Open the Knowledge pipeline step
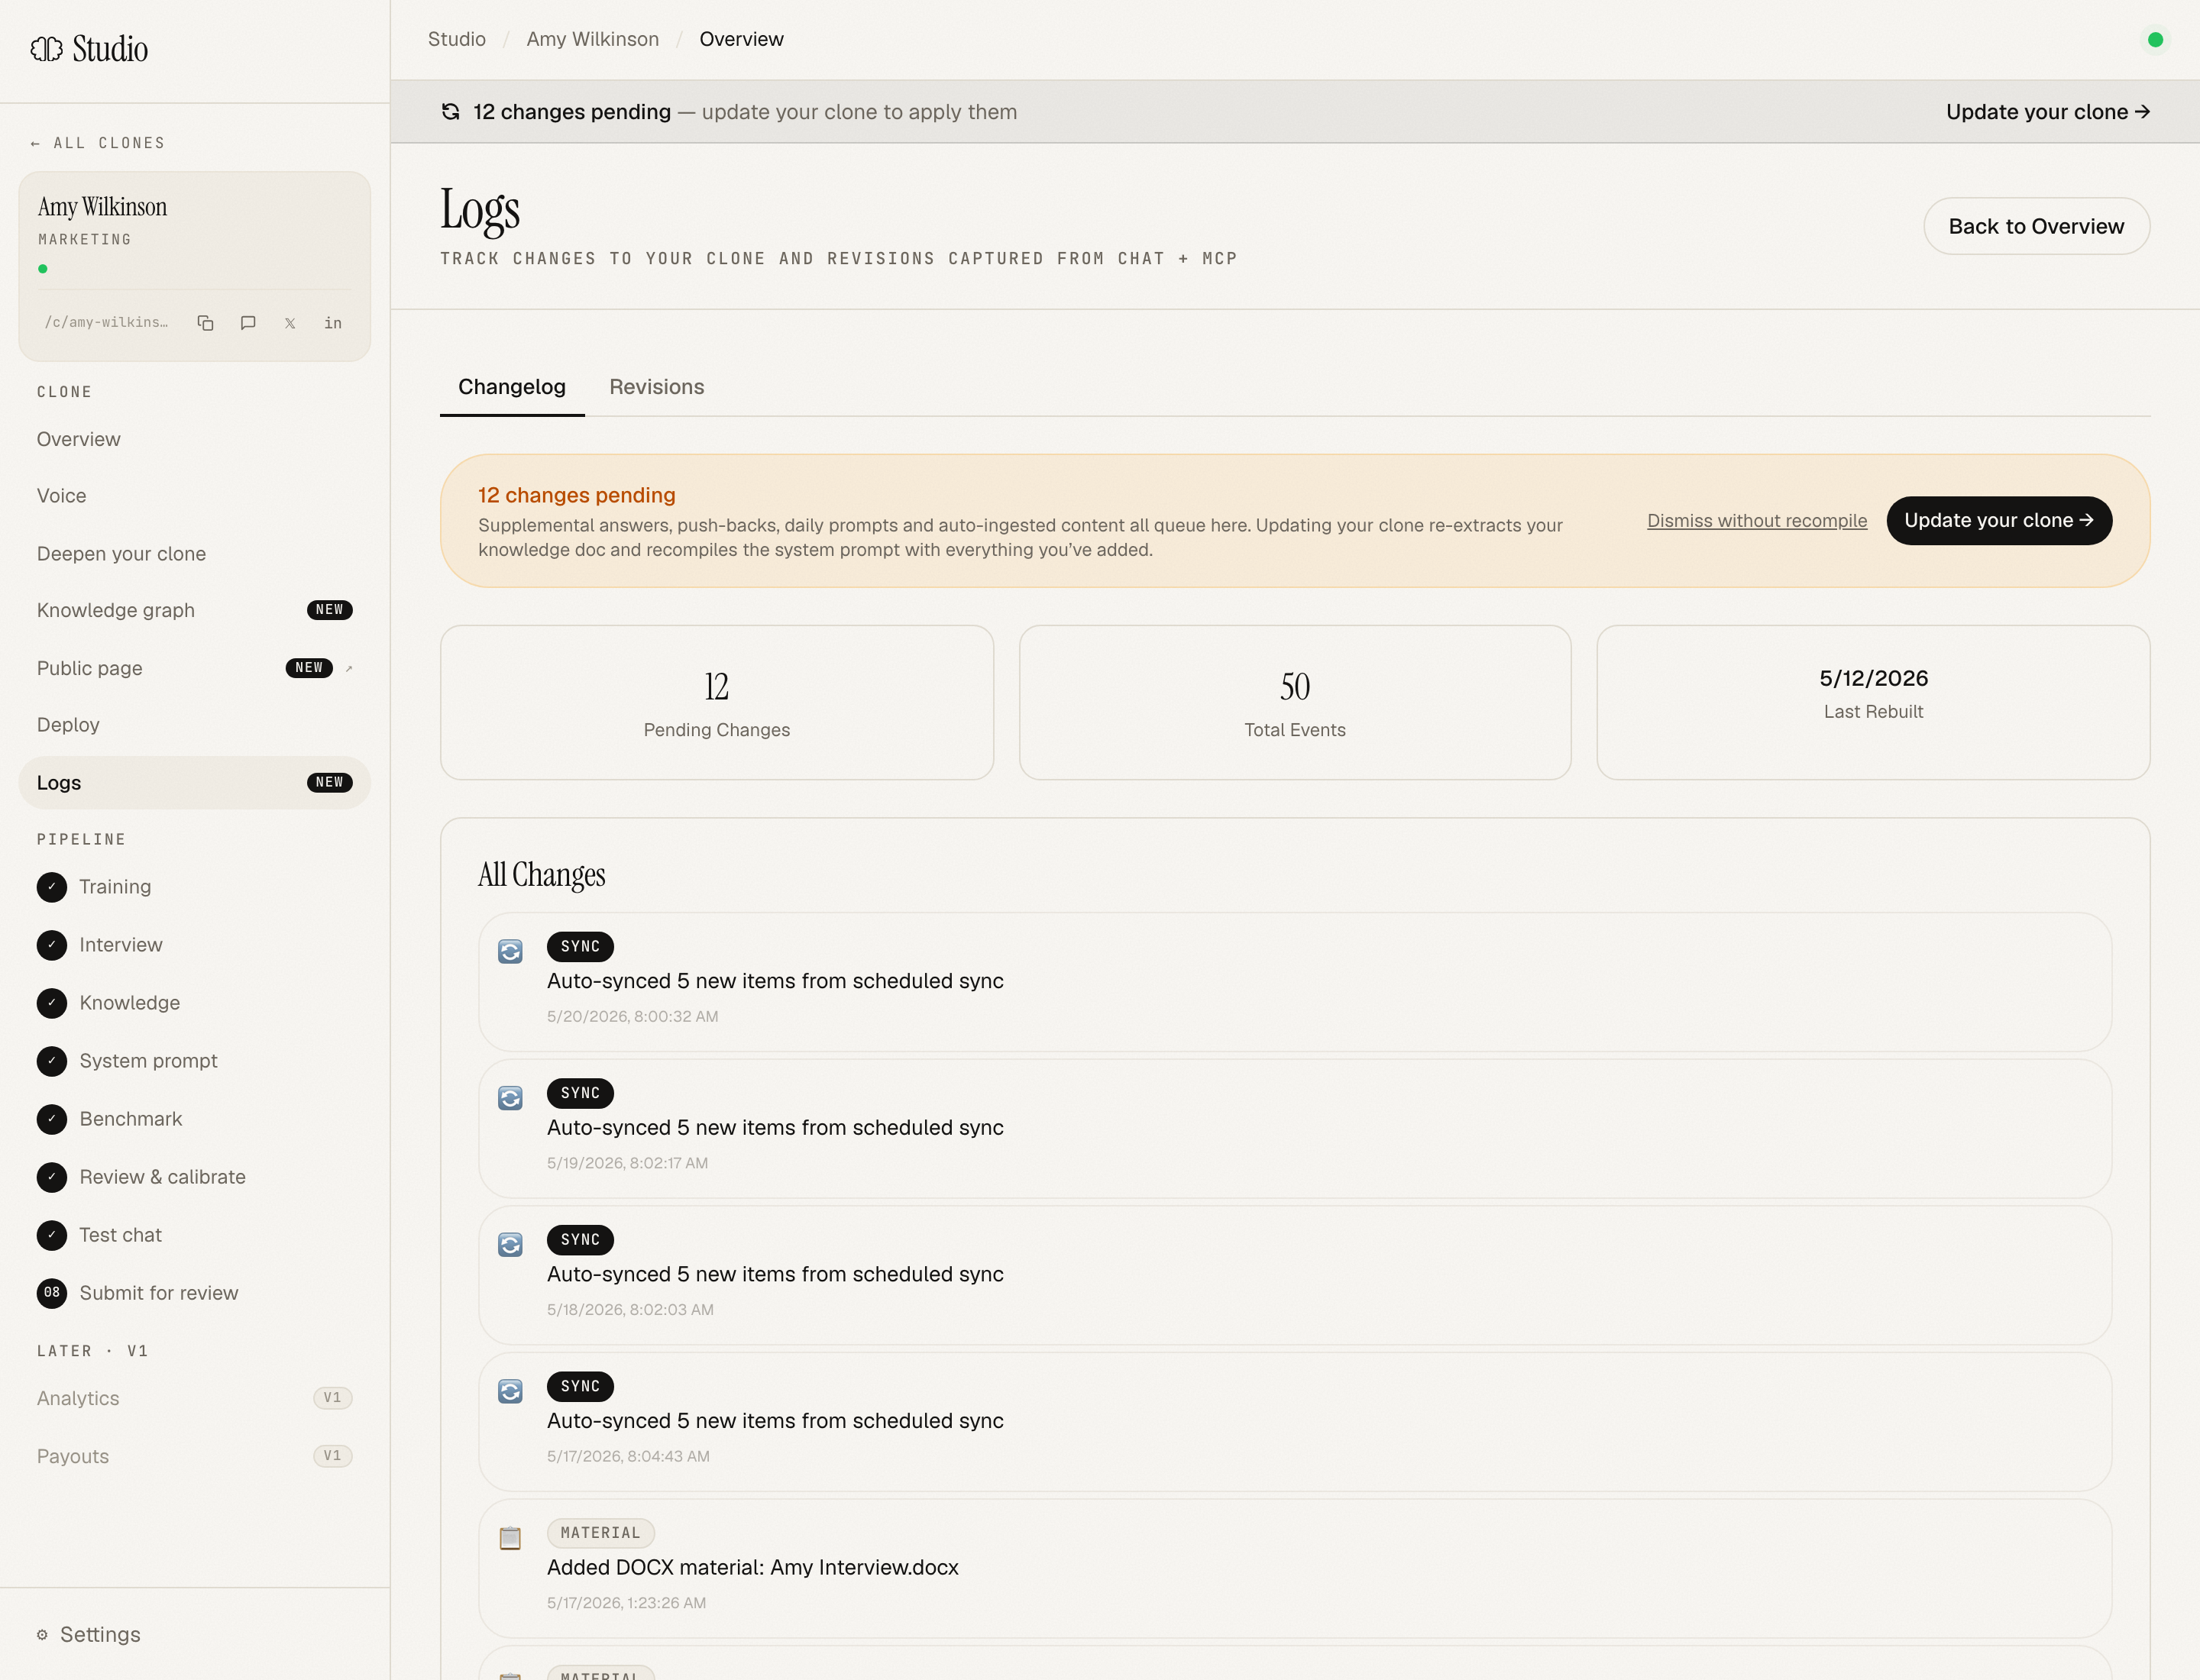Viewport: 2200px width, 1680px height. [195, 1003]
